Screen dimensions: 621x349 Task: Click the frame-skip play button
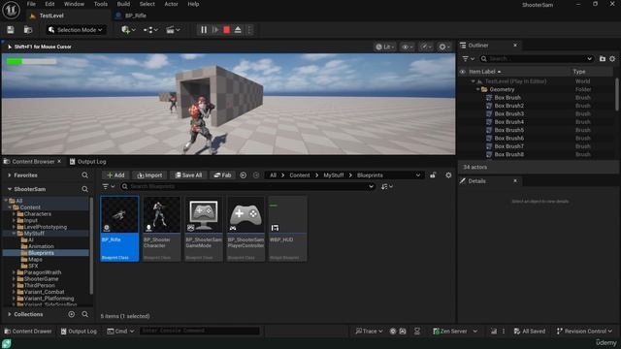(215, 30)
